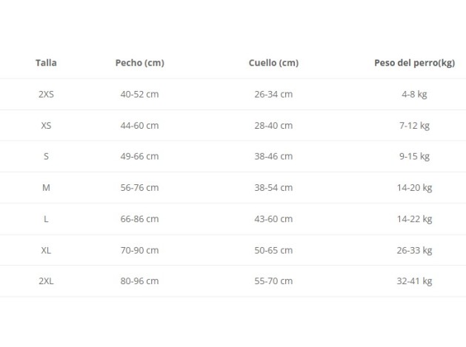Screen dimensions: 466x347
Task: Select neck measurement 50-65 cm
Action: (x=273, y=249)
